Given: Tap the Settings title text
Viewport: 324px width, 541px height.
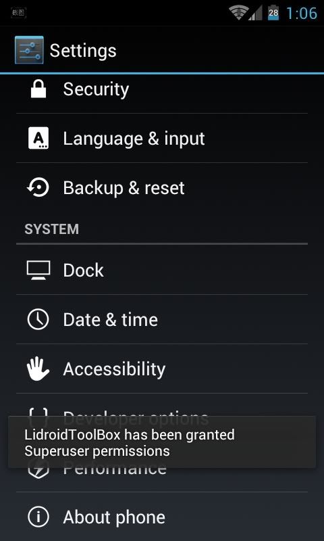Looking at the screenshot, I should coord(83,51).
